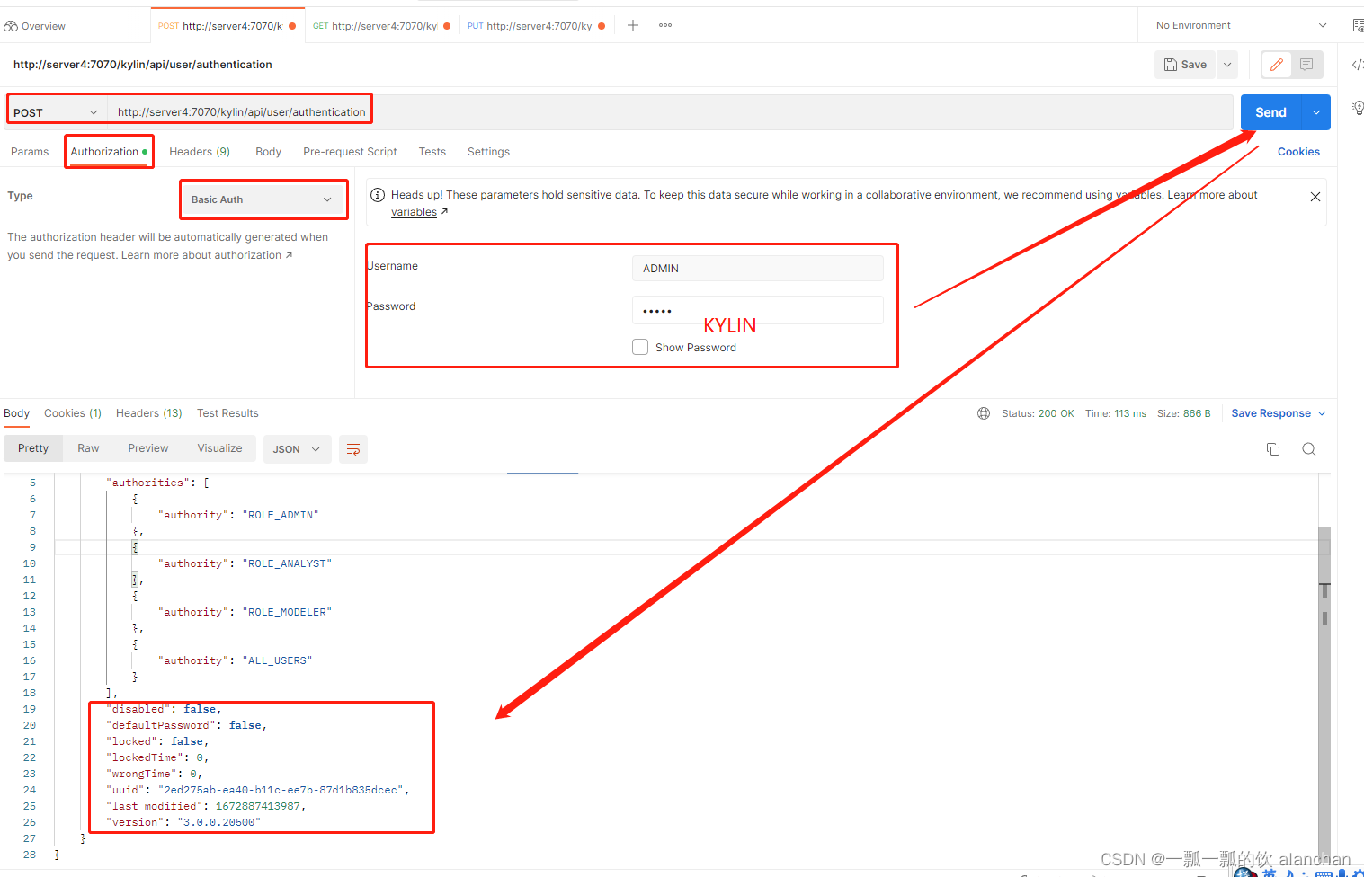Open the Headers (9) tab
The image size is (1364, 877).
(x=200, y=152)
